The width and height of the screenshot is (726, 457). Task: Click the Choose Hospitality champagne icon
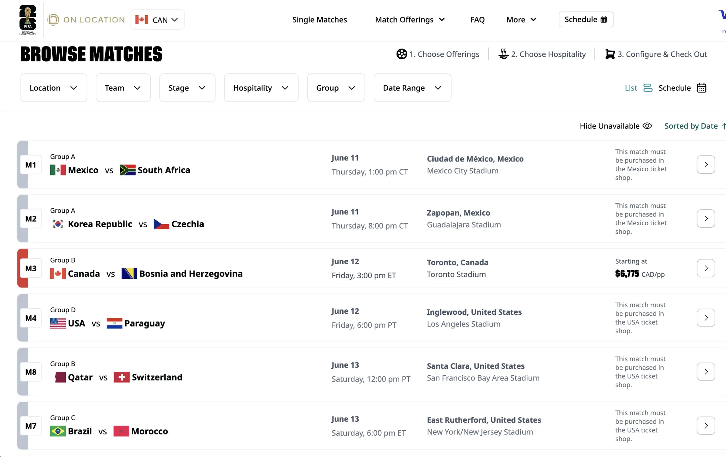point(503,54)
